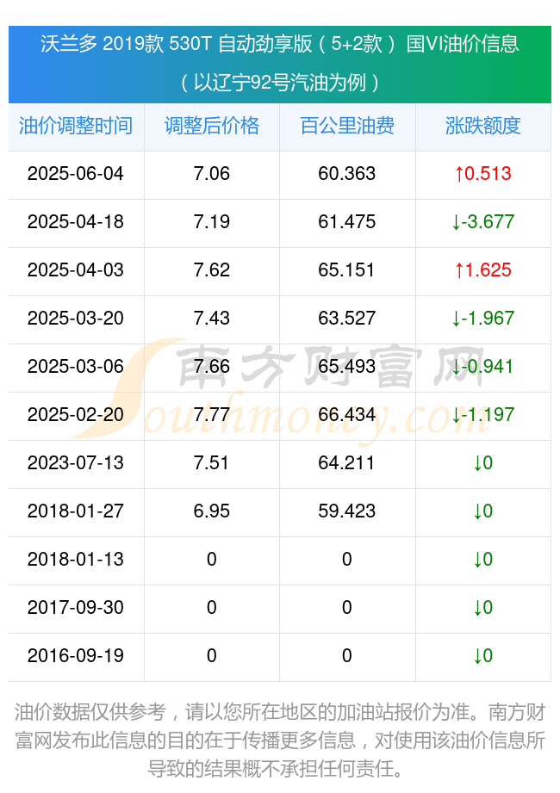Select the 油价调整时间 column header
The image size is (560, 793).
point(76,126)
